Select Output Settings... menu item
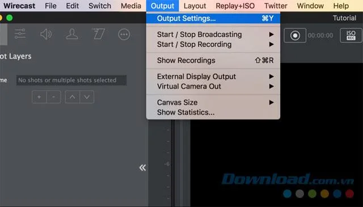Screen dimensions: 363x207 coord(213,18)
